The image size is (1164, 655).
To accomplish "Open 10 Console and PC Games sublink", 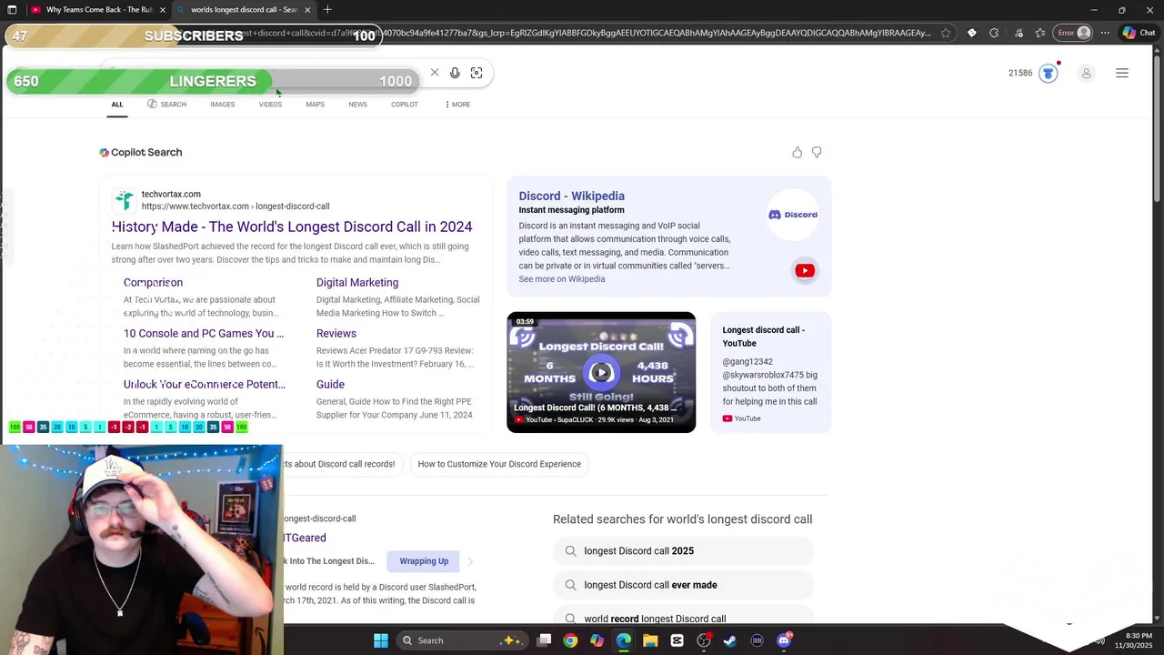I will [204, 334].
